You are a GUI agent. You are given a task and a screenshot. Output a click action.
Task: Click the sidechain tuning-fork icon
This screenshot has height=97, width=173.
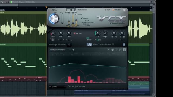62,13
